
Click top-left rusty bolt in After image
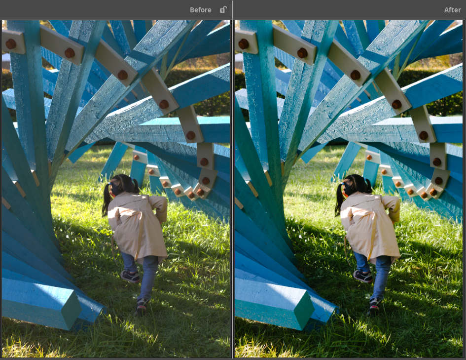click(x=244, y=44)
